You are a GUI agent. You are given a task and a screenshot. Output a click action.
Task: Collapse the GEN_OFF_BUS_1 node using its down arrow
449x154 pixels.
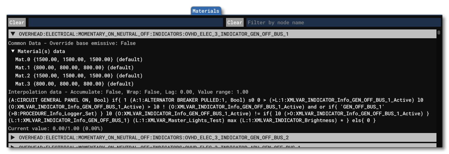coord(13,34)
